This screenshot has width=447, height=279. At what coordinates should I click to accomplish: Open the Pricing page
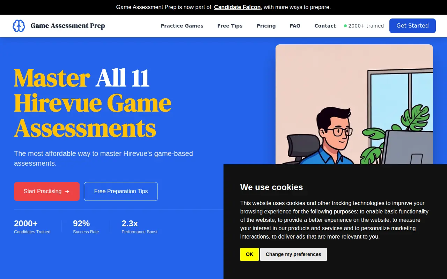[266, 26]
